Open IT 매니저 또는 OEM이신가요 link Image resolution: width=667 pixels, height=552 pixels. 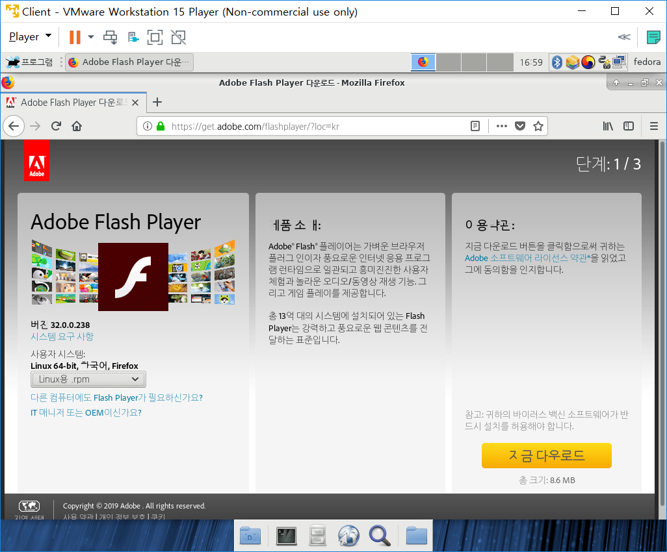pos(86,412)
